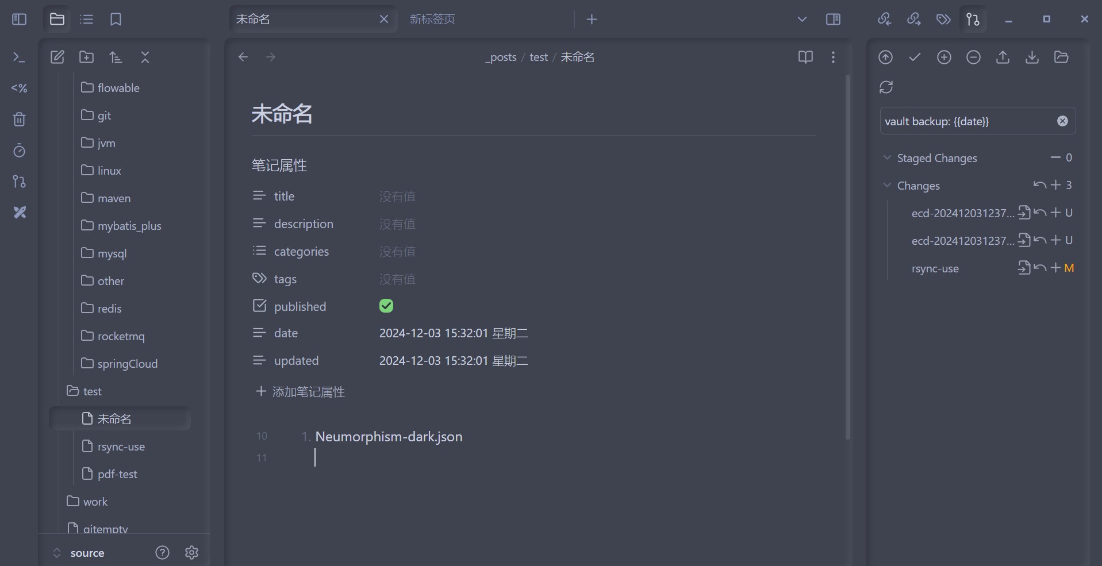Open the more options menu for note
This screenshot has height=566, width=1102.
pyautogui.click(x=833, y=57)
